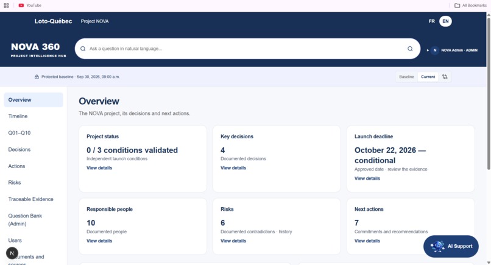Screen dimensions: 491x265
Task: Expand the NOVA Admin user menu arrow
Action: tap(428, 50)
